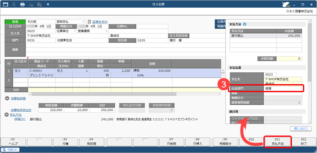Click F9 明細按分 function button
317x153 pixels.
[x=225, y=142]
